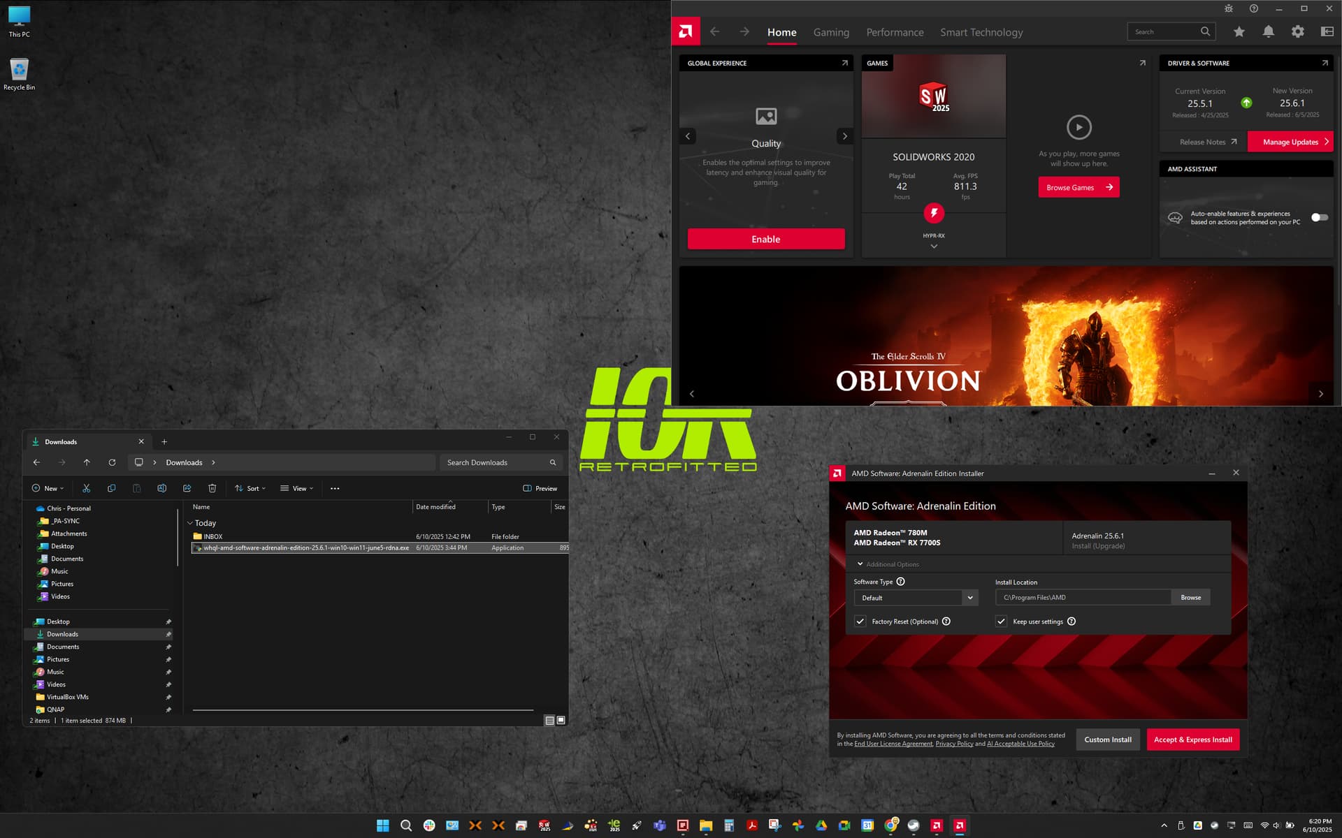Click Share icon in Downloads toolbar
Screen dimensions: 1342x838
[x=187, y=488]
